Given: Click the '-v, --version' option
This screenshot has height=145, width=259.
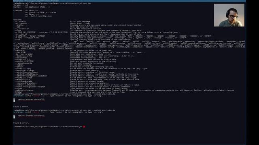Looking at the screenshot, I should 21,29.
